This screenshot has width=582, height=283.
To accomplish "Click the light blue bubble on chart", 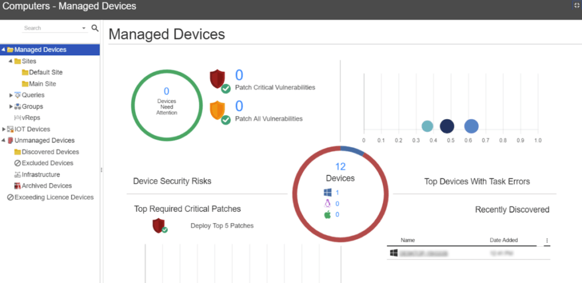I will click(x=471, y=126).
